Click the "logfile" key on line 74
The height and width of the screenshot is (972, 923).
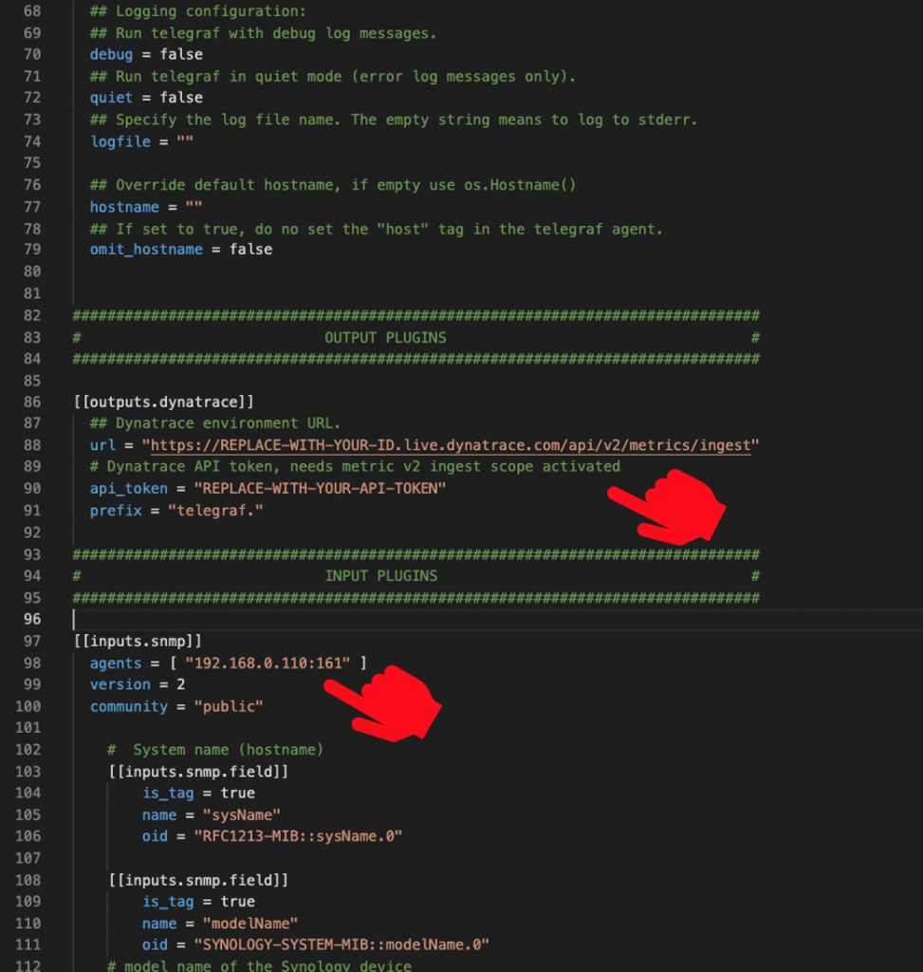coord(120,141)
